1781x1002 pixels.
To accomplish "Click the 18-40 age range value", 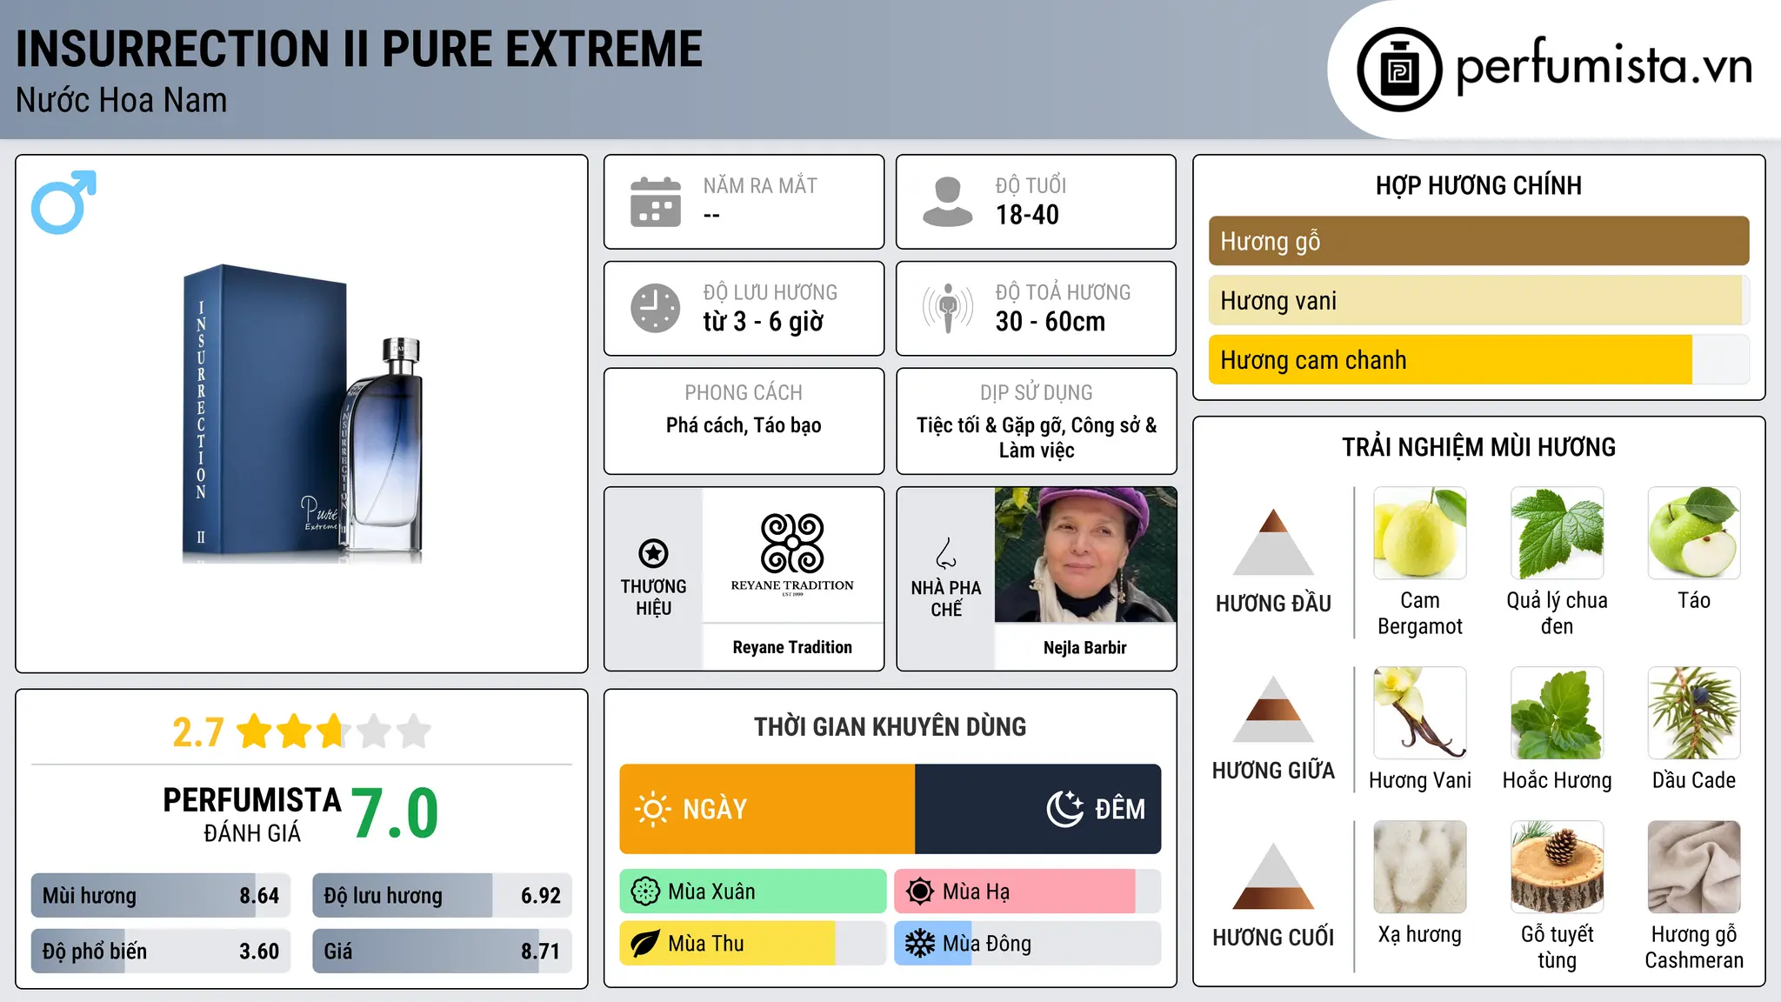I will pyautogui.click(x=1027, y=215).
